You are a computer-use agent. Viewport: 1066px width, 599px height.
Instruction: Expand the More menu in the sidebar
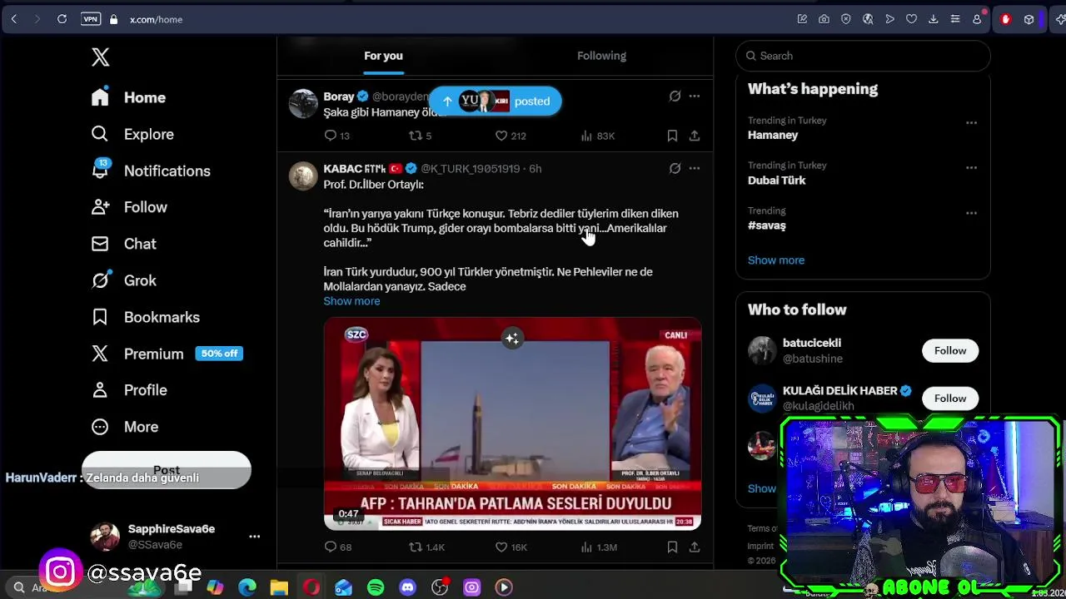click(125, 427)
